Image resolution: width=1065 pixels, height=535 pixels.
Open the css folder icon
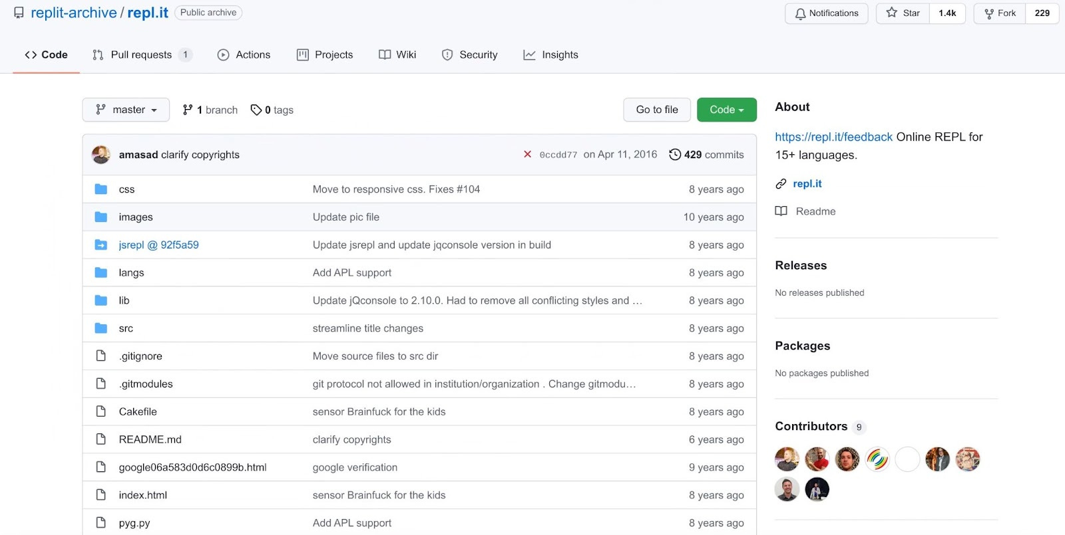101,189
